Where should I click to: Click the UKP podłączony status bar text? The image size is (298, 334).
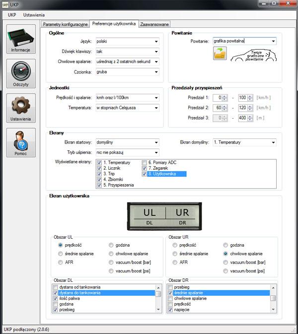click(26, 330)
